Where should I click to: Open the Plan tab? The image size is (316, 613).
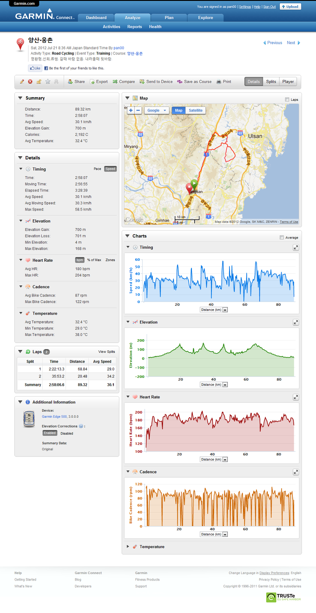tap(169, 18)
